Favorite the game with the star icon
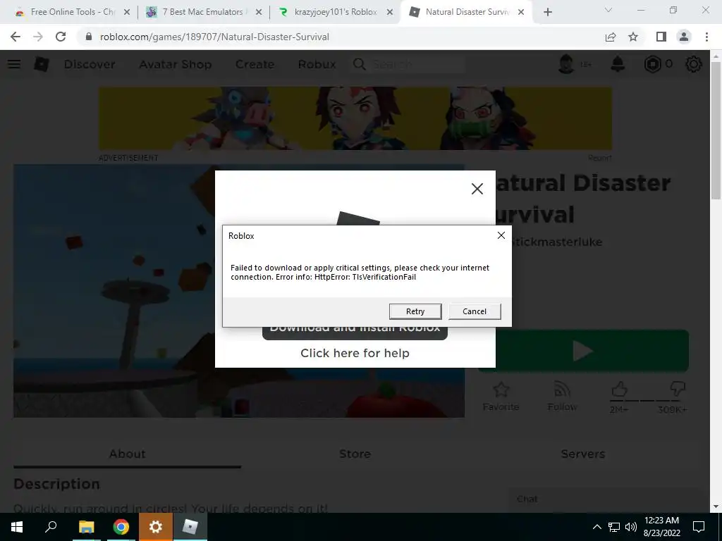Viewport: 722px width, 541px height. tap(501, 397)
